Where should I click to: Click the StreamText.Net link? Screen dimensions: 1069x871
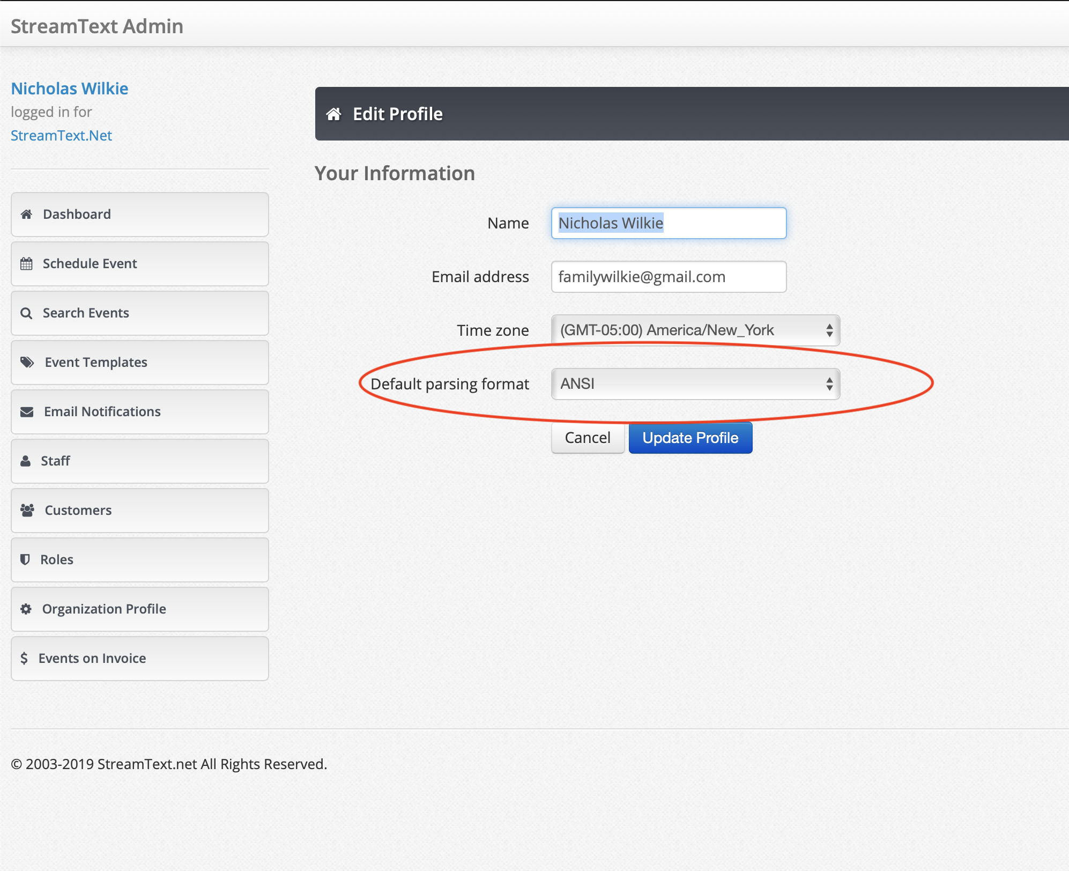point(62,136)
